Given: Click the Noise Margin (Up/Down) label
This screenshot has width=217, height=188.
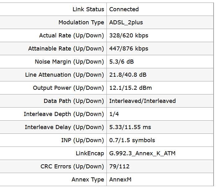Looking at the screenshot, I should pos(69,62).
